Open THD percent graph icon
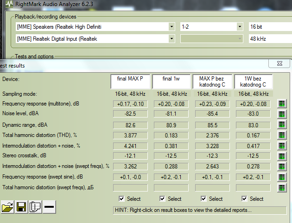 tap(282, 135)
